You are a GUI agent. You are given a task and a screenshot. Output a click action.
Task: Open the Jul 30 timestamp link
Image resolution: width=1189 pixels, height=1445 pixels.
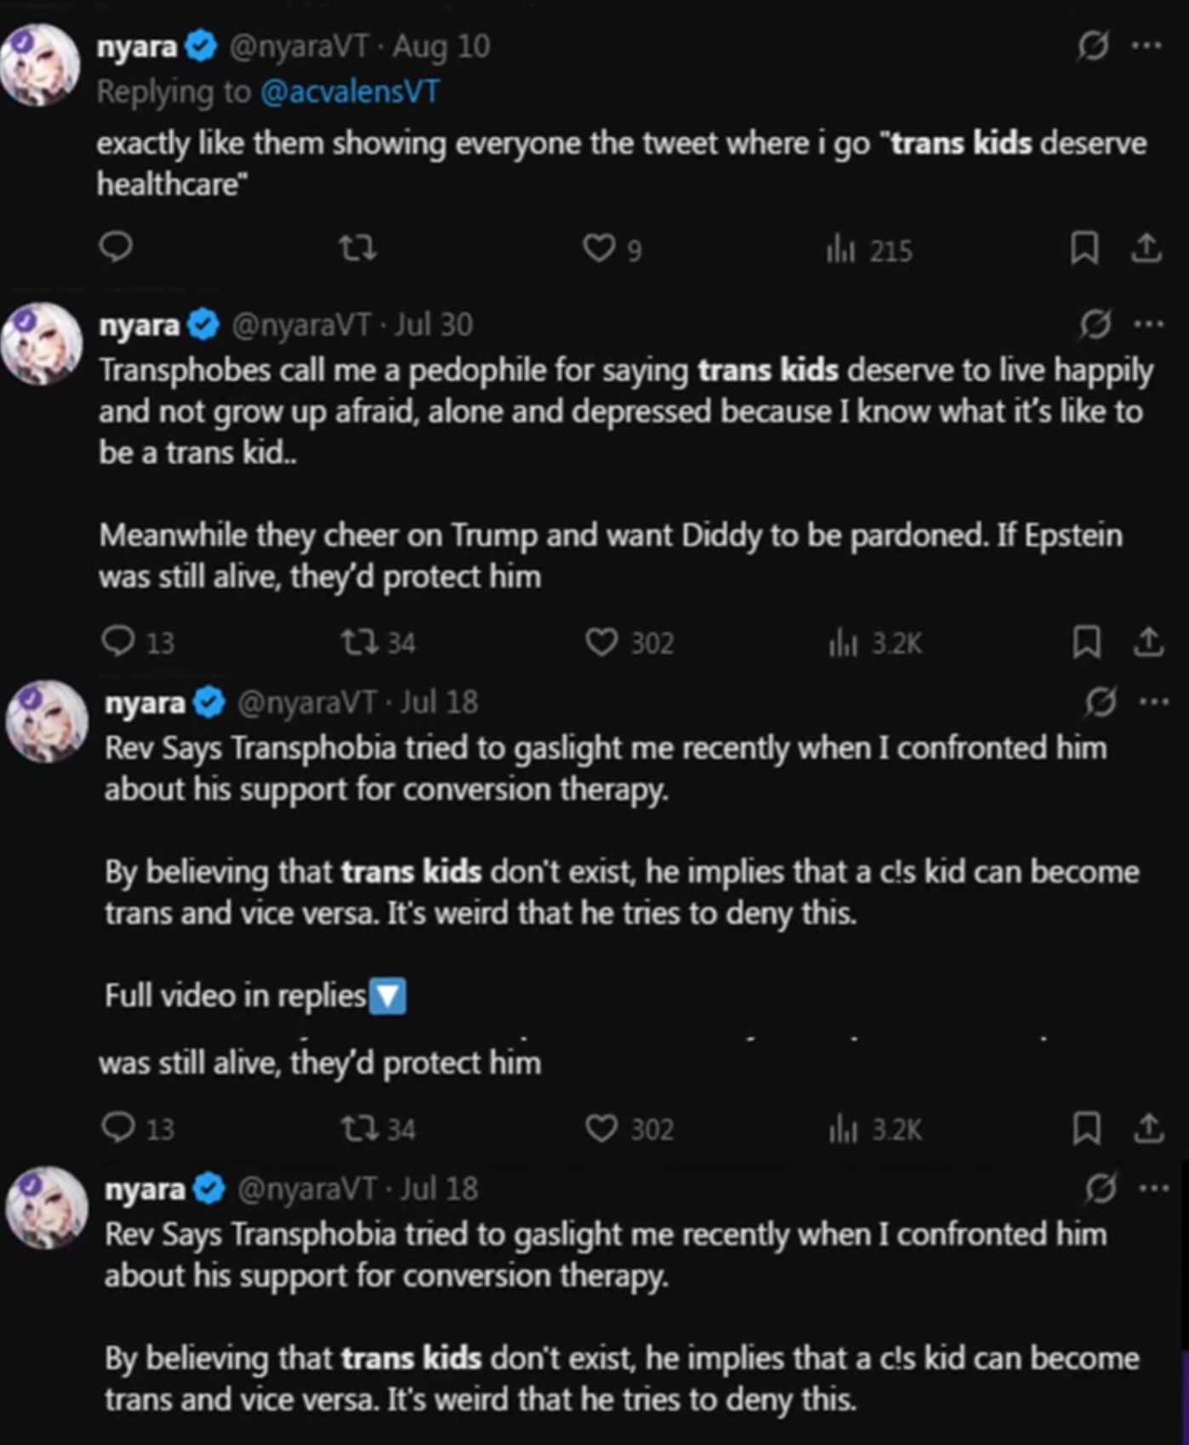[433, 325]
